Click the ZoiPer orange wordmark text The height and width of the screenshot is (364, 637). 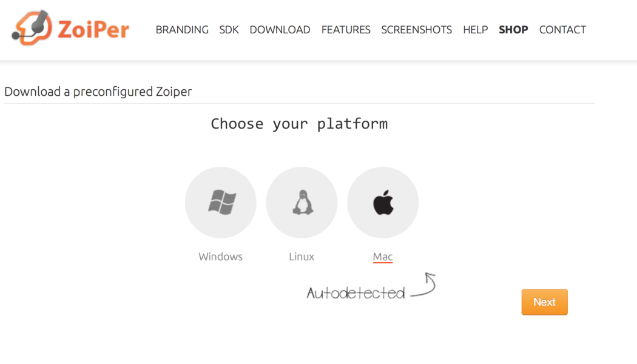tap(93, 30)
